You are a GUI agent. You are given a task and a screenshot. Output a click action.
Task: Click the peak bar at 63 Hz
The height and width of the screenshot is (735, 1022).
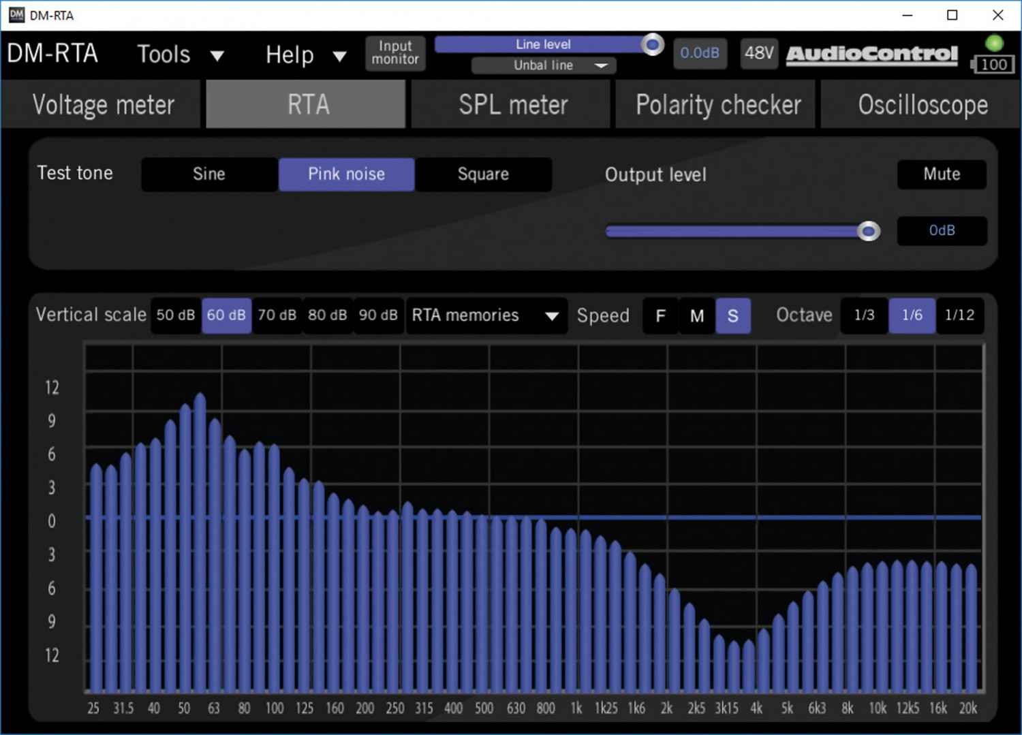tap(200, 542)
